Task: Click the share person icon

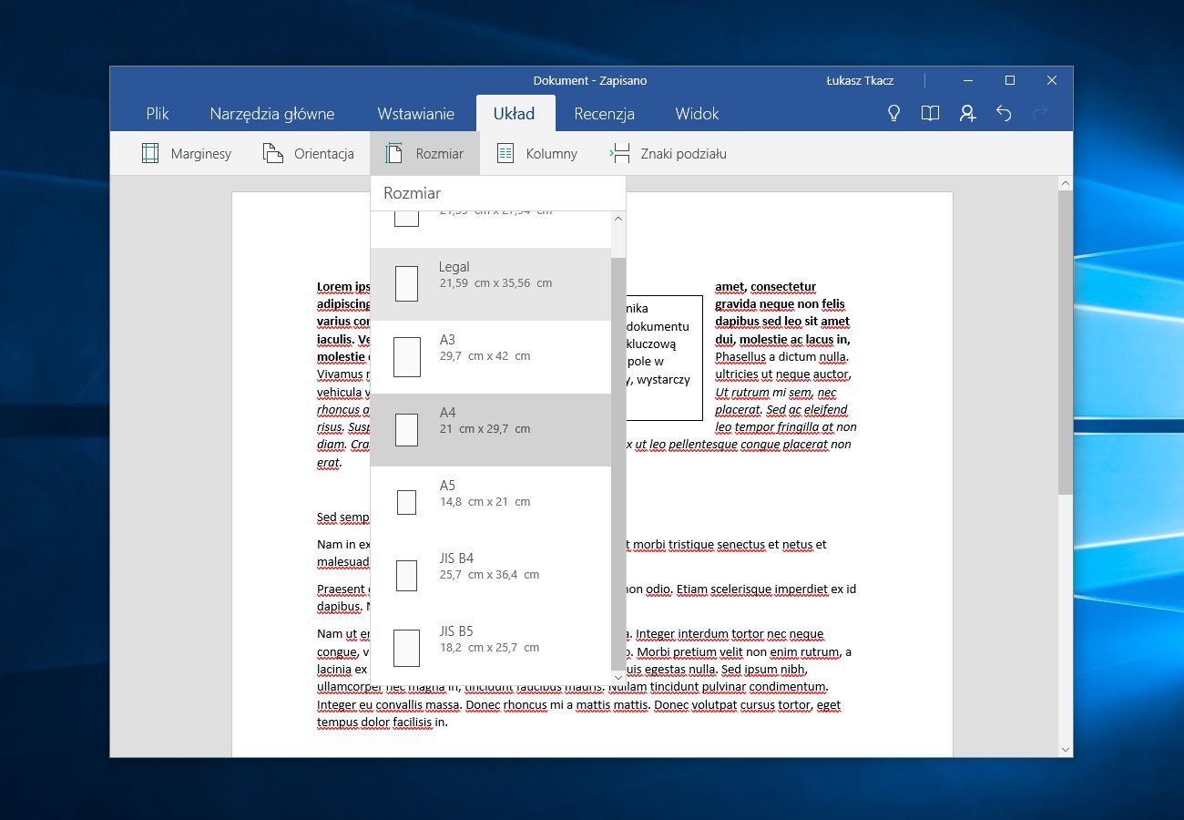Action: pos(967,114)
